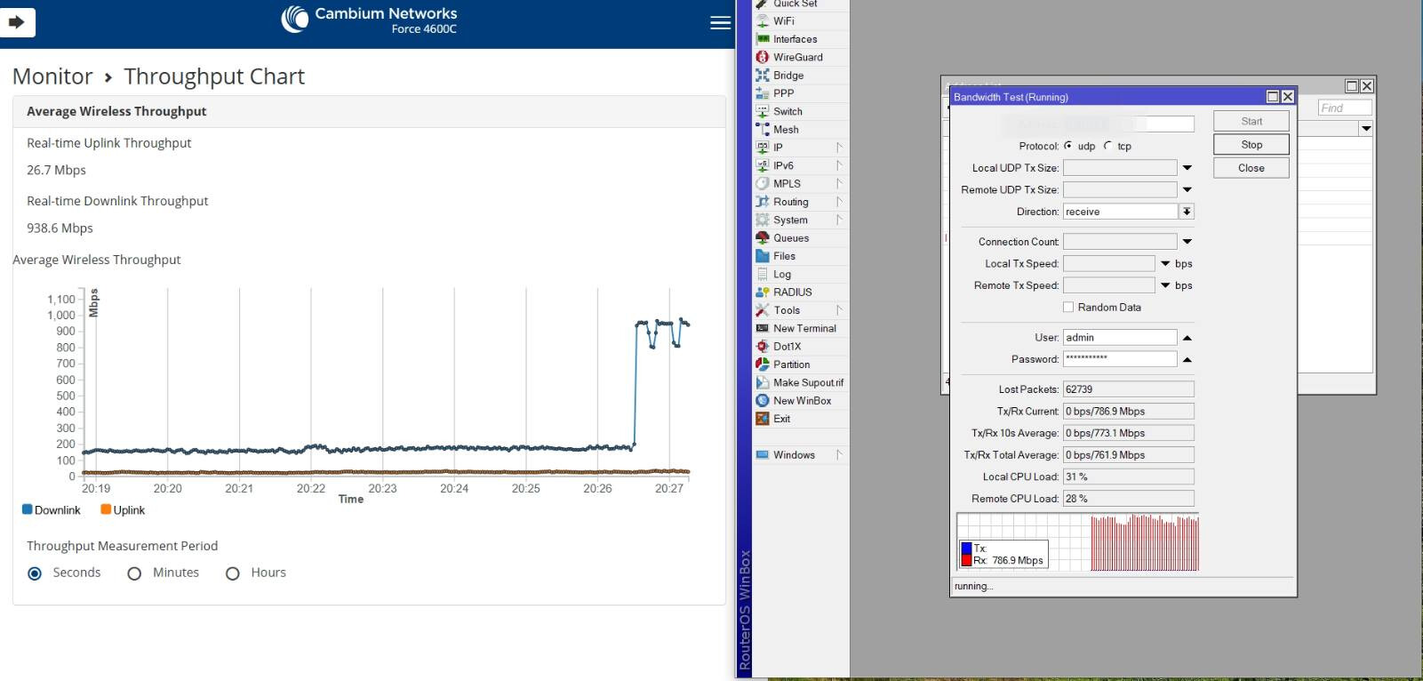Click the User input field

(1120, 338)
